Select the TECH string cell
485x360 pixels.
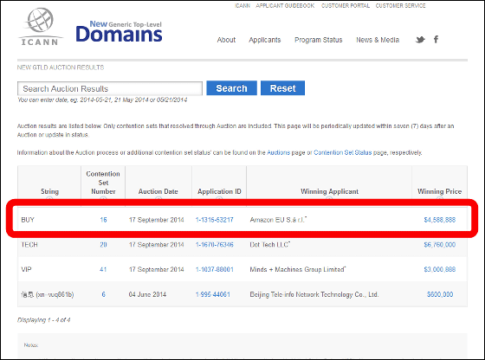point(29,245)
